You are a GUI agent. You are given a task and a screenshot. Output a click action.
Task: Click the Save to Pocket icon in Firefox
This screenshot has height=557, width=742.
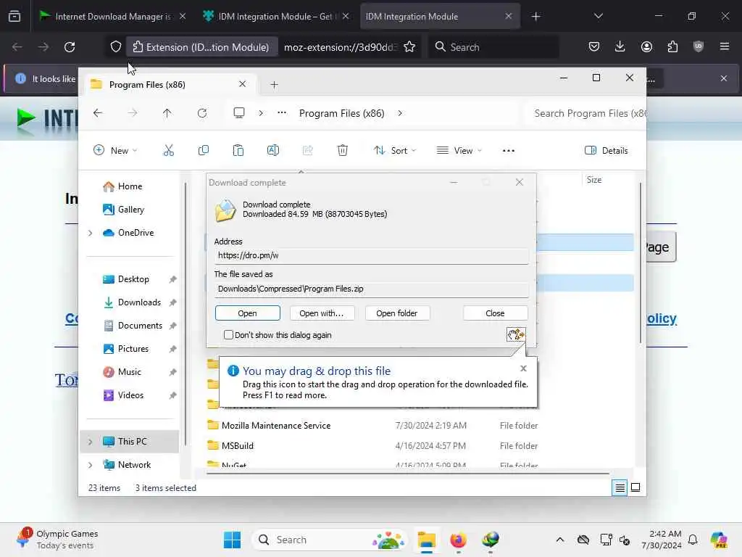(x=594, y=46)
